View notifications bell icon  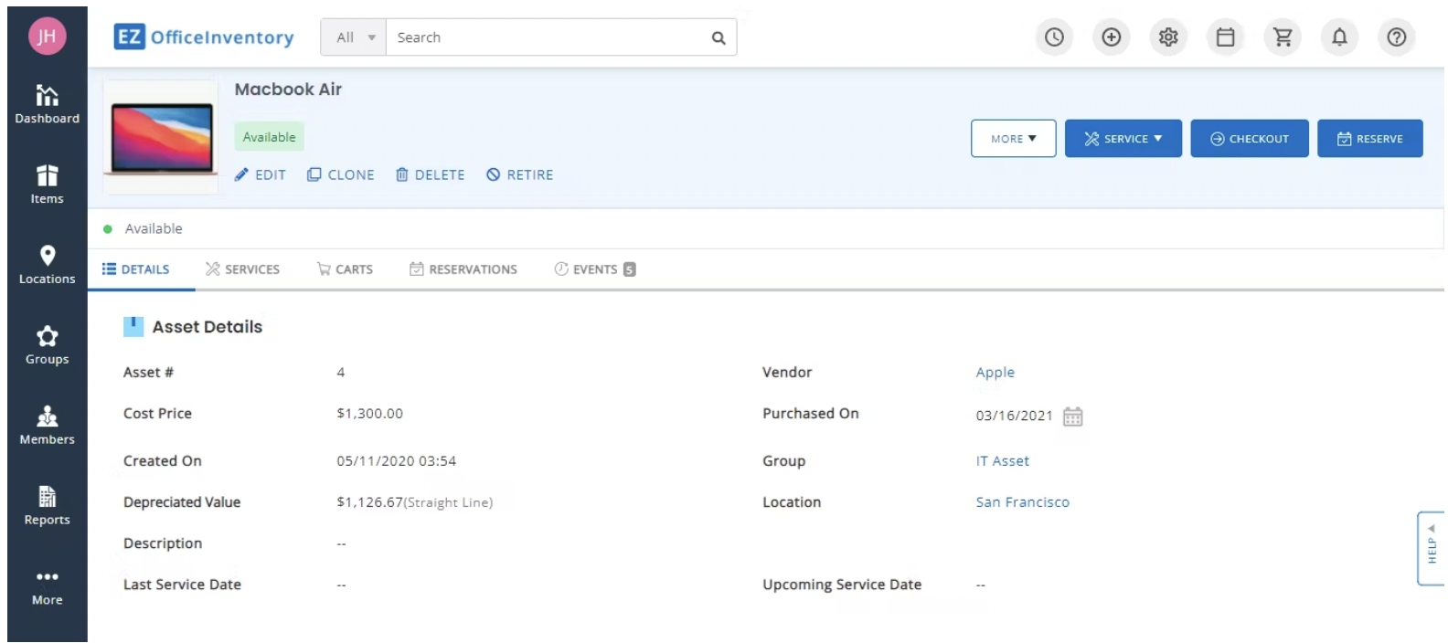[x=1339, y=37]
